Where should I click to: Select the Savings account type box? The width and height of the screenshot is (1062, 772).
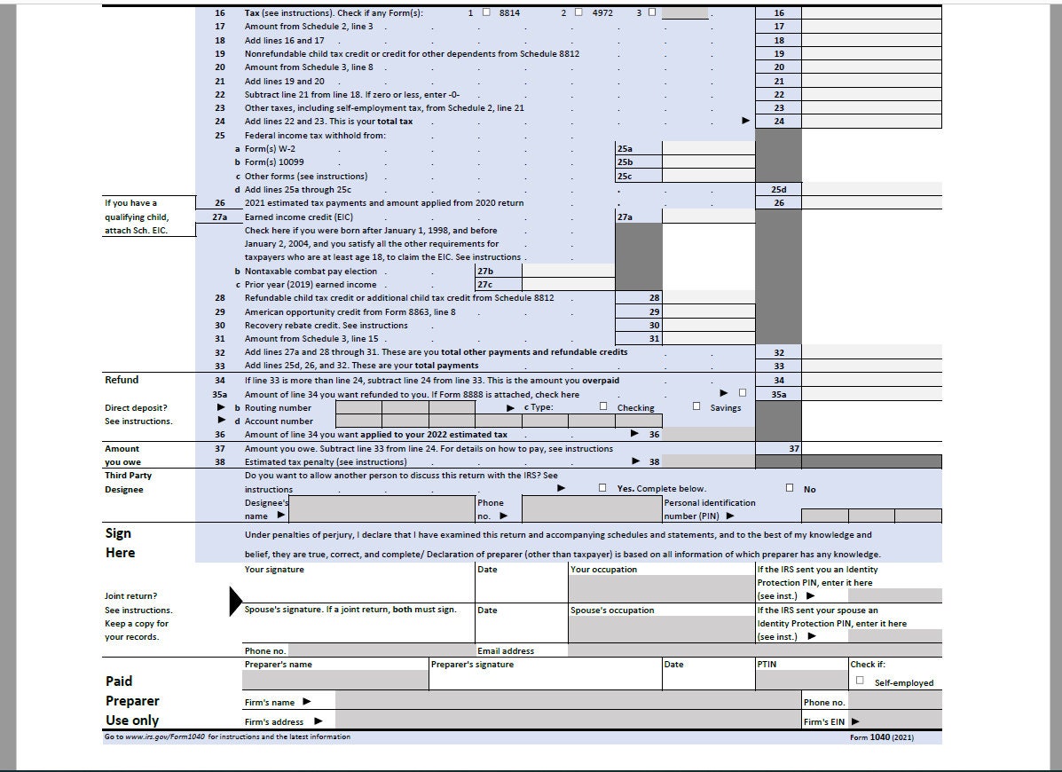[698, 407]
